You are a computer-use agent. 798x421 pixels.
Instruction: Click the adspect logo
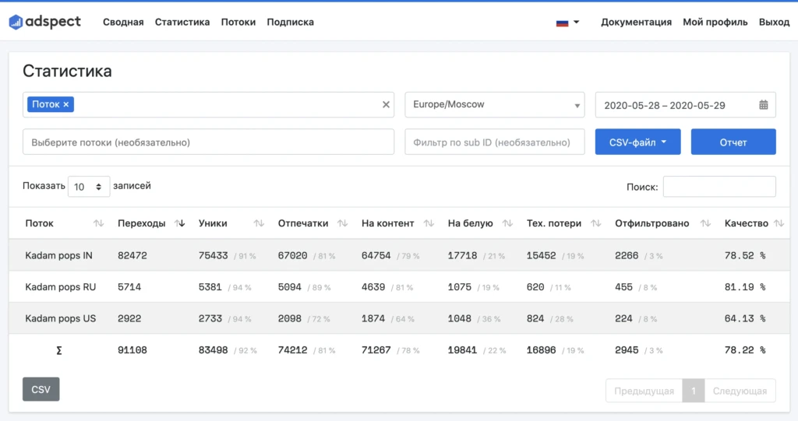(44, 22)
